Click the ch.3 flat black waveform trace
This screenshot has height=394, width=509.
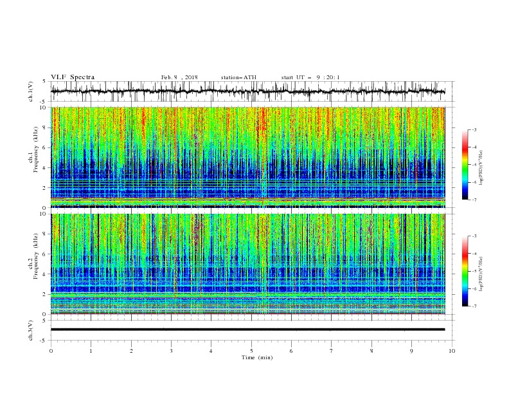[247, 330]
